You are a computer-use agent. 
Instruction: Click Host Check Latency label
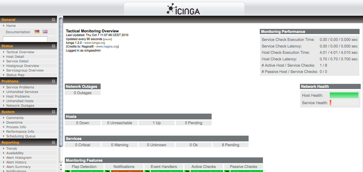pos(279,59)
